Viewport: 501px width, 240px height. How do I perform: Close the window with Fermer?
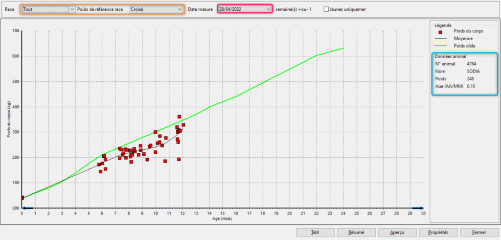(478, 232)
